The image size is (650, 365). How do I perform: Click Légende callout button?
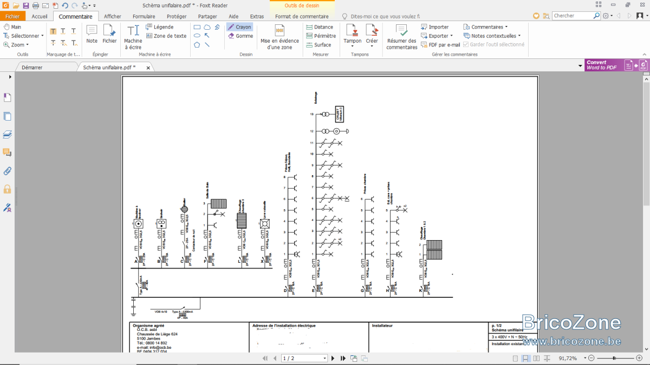tap(160, 27)
